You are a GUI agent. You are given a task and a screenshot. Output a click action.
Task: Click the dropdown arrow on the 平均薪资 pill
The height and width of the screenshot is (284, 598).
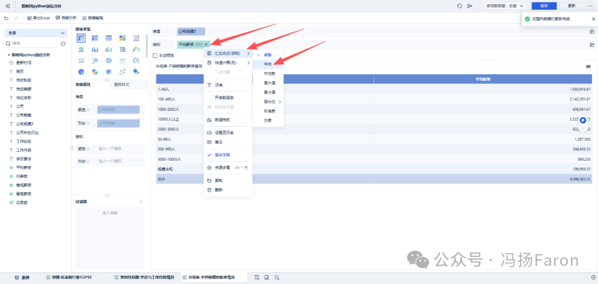(206, 45)
